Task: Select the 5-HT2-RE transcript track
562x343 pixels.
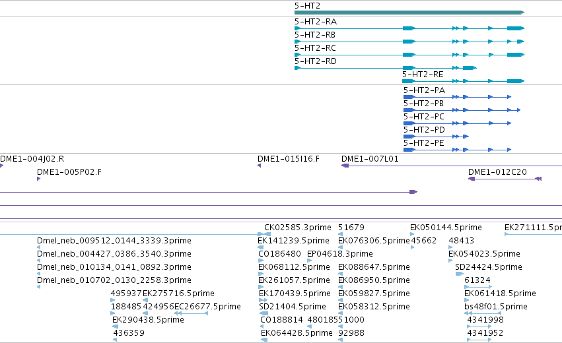Action: (x=463, y=81)
